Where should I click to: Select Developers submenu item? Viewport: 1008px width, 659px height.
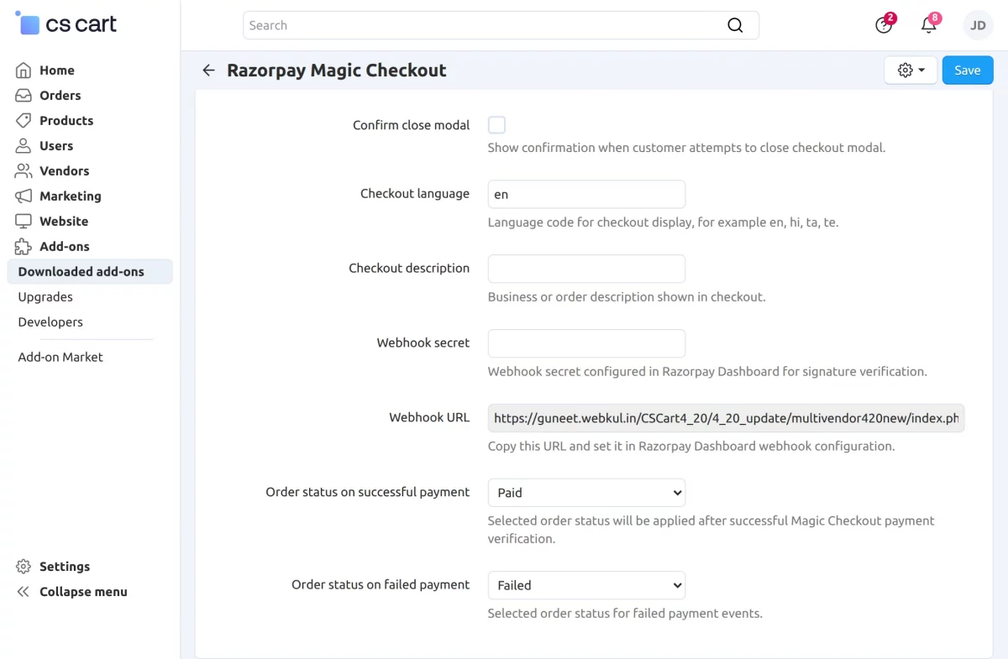coord(50,322)
